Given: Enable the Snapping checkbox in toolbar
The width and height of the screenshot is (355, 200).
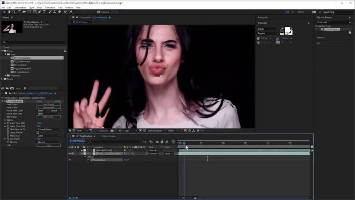Looking at the screenshot, I should [x=99, y=12].
